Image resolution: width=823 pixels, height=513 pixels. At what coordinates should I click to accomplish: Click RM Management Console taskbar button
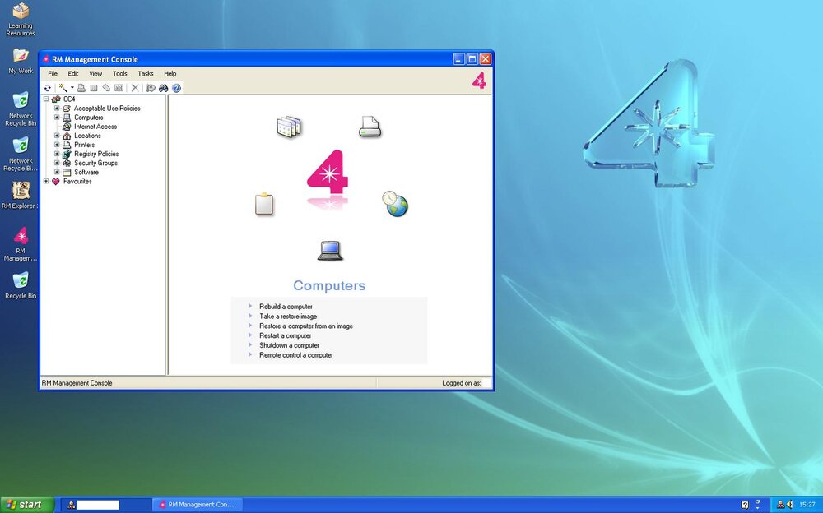pyautogui.click(x=198, y=505)
